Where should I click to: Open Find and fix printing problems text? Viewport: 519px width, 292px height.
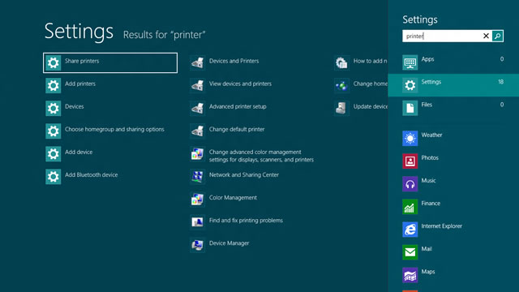246,221
